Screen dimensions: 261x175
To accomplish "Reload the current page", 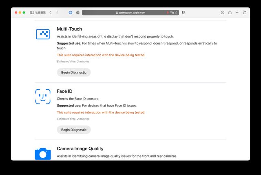I will click(177, 13).
